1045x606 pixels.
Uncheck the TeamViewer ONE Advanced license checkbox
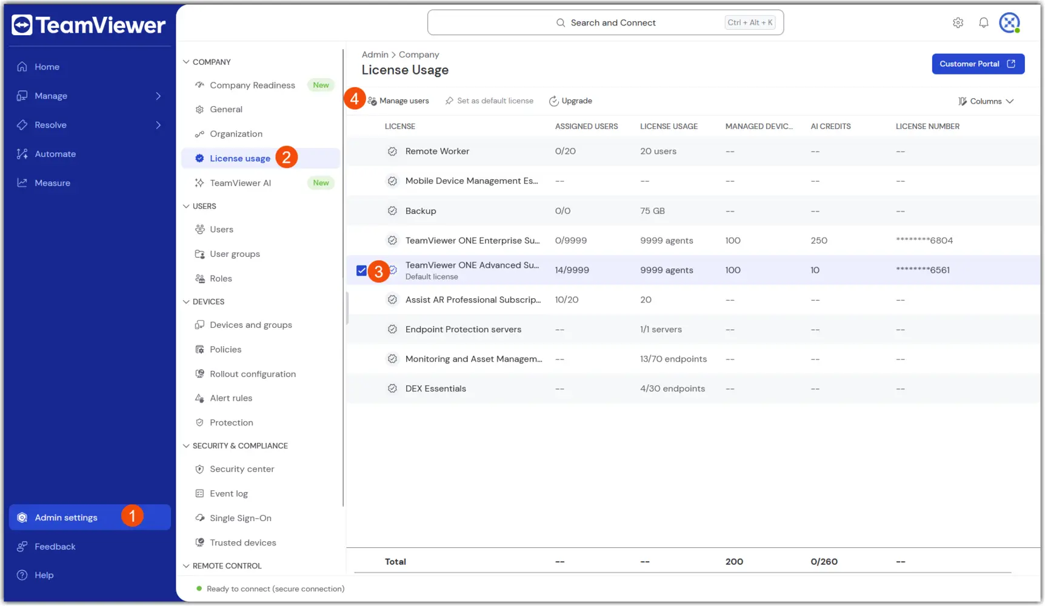tap(361, 270)
